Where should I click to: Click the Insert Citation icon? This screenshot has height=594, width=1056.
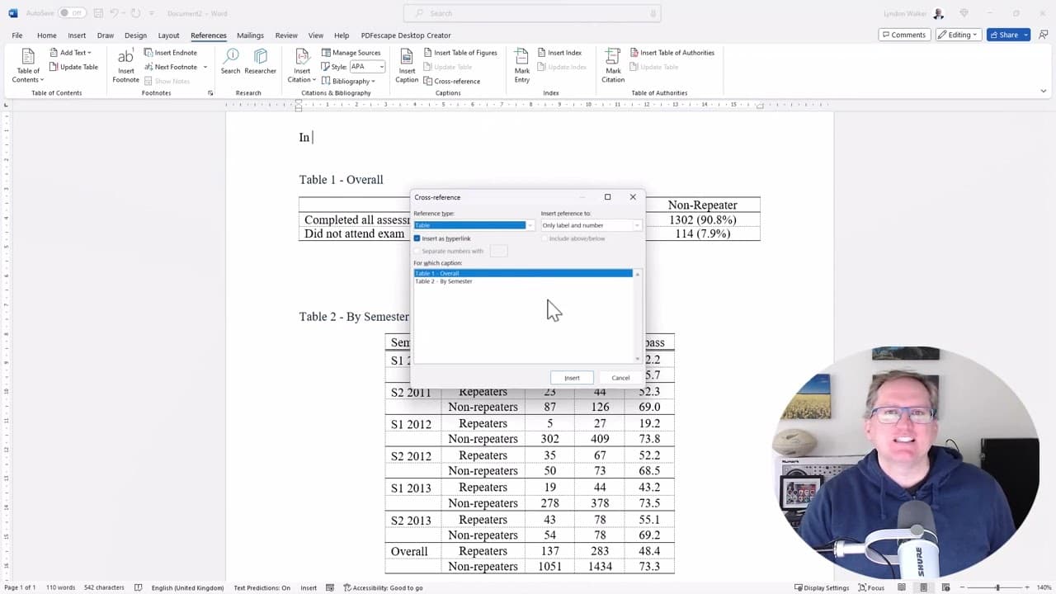(301, 65)
